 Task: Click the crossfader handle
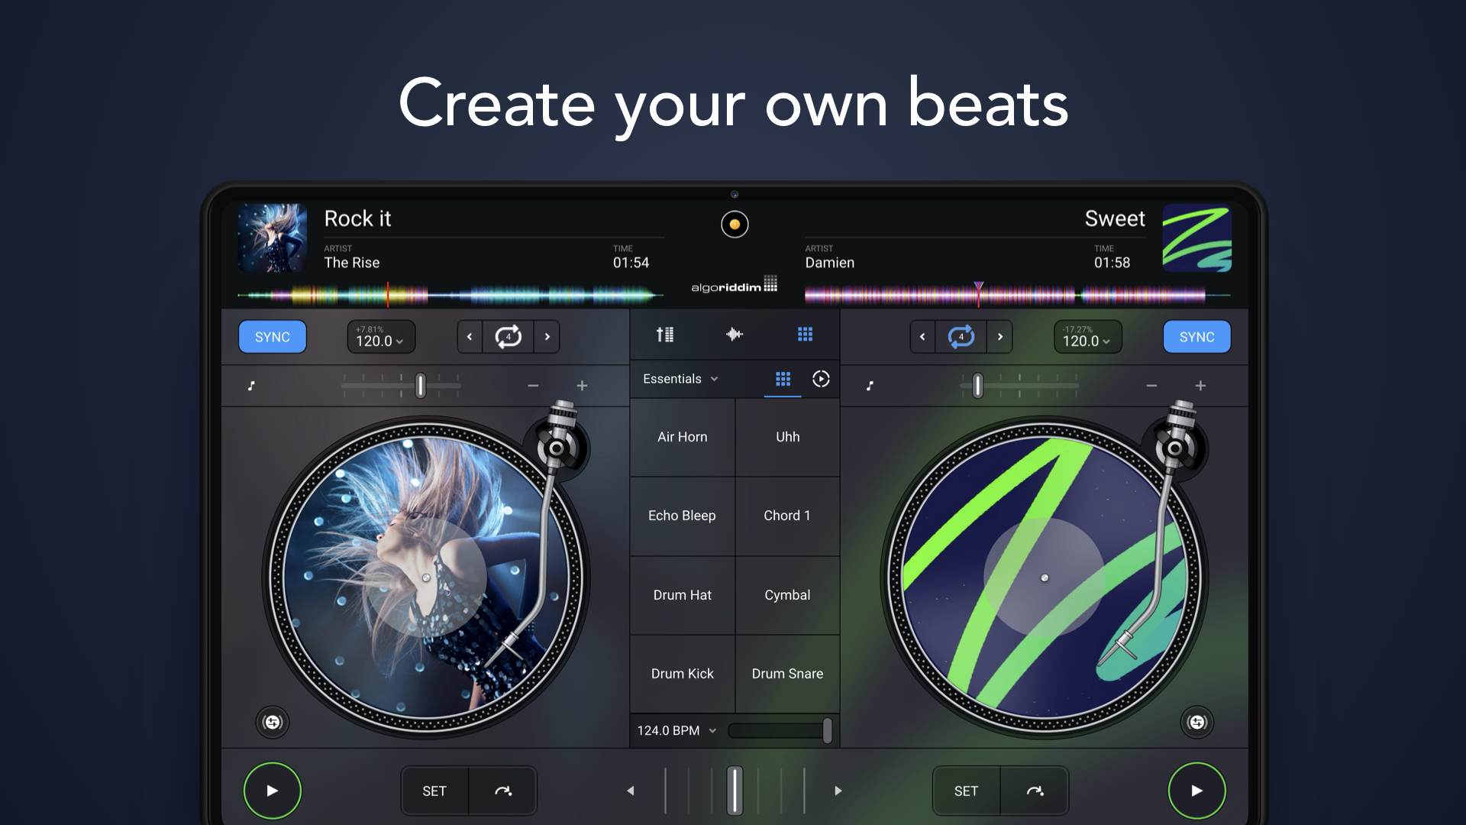click(x=735, y=791)
